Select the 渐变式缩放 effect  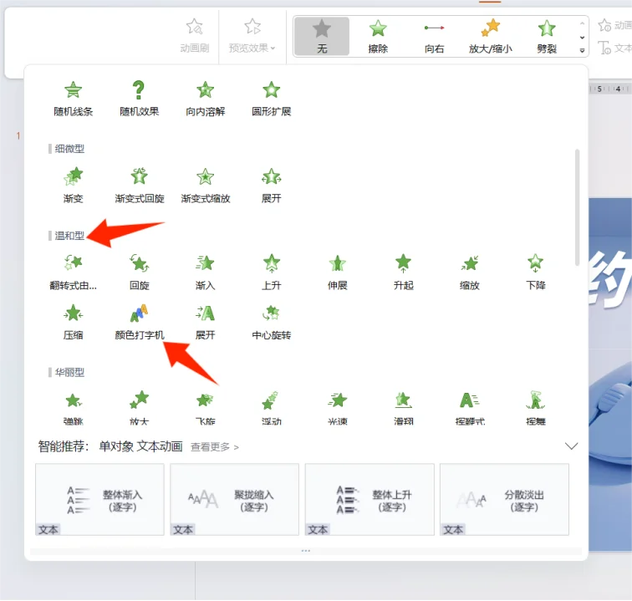coord(205,185)
